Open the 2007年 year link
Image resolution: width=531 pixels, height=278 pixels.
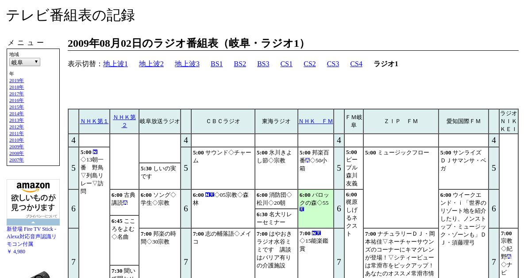16,160
